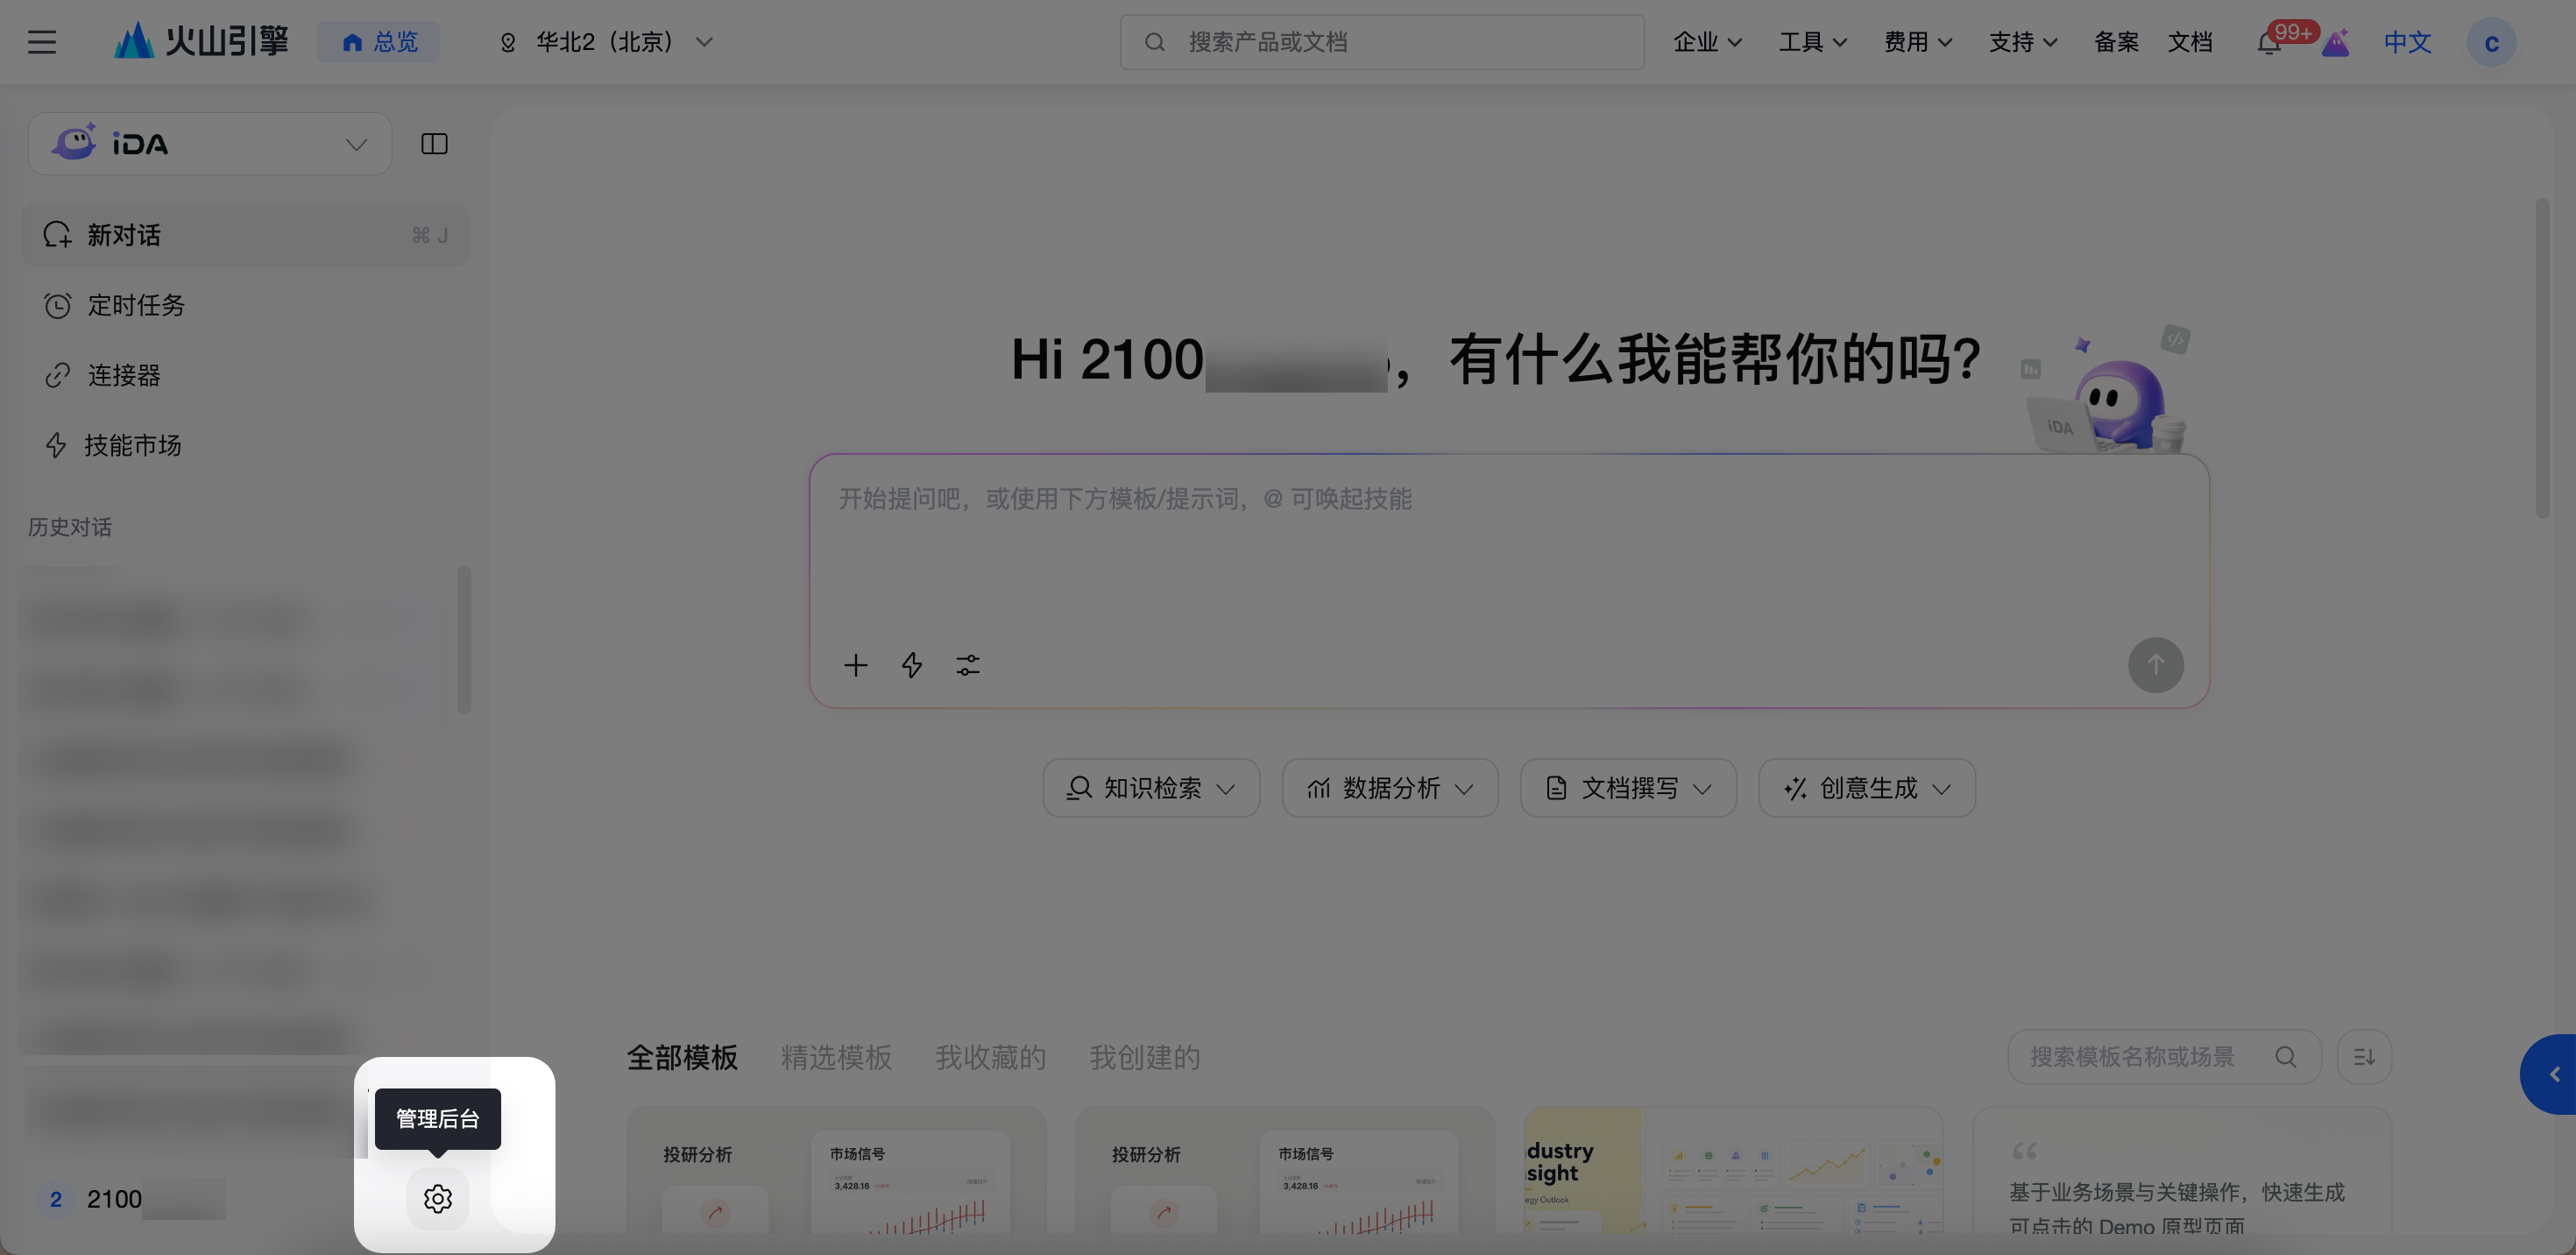This screenshot has width=2576, height=1255.
Task: Open the notification bell
Action: click(2269, 43)
